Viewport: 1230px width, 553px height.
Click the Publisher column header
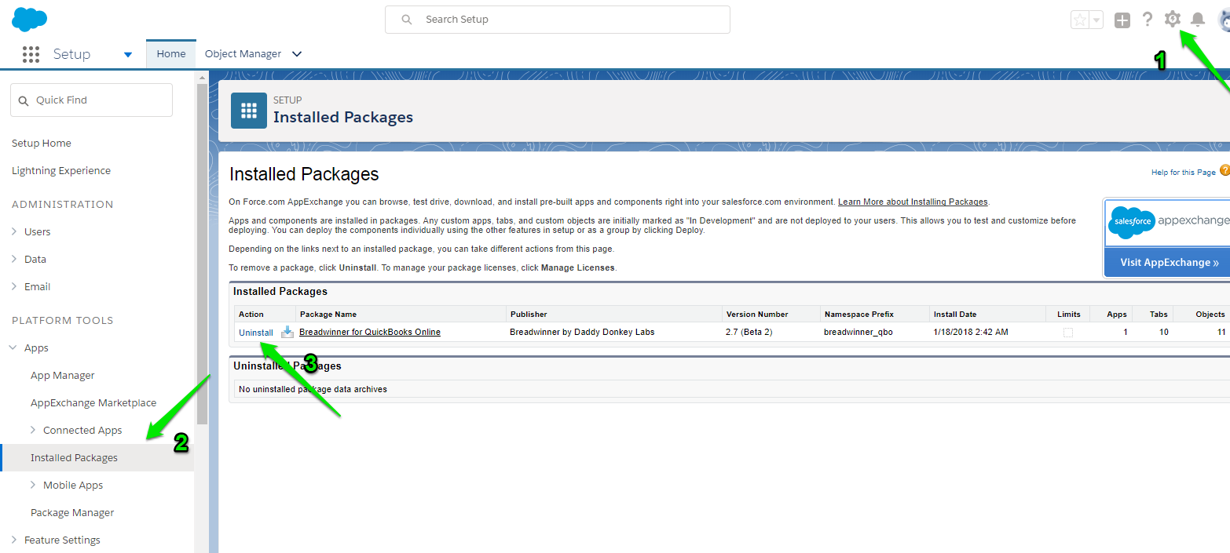coord(529,314)
